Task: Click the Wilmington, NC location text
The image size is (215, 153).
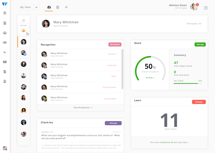Action: pyautogui.click(x=194, y=24)
